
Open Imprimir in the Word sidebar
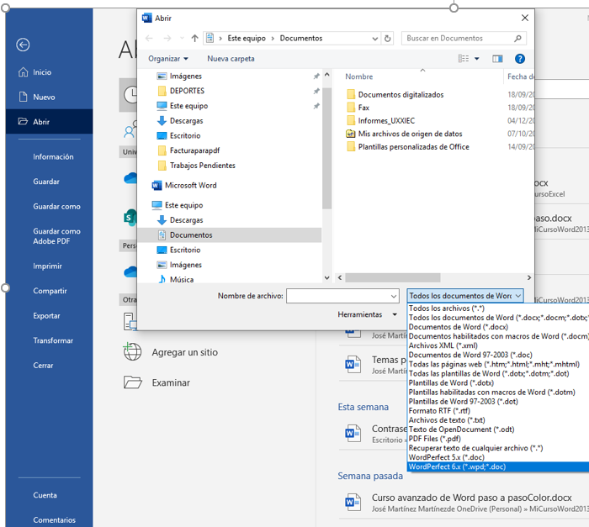(47, 266)
